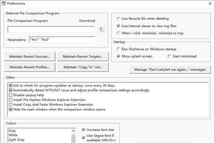Close the Preferences window
Image resolution: width=214 pixels, height=143 pixels.
(210, 4)
